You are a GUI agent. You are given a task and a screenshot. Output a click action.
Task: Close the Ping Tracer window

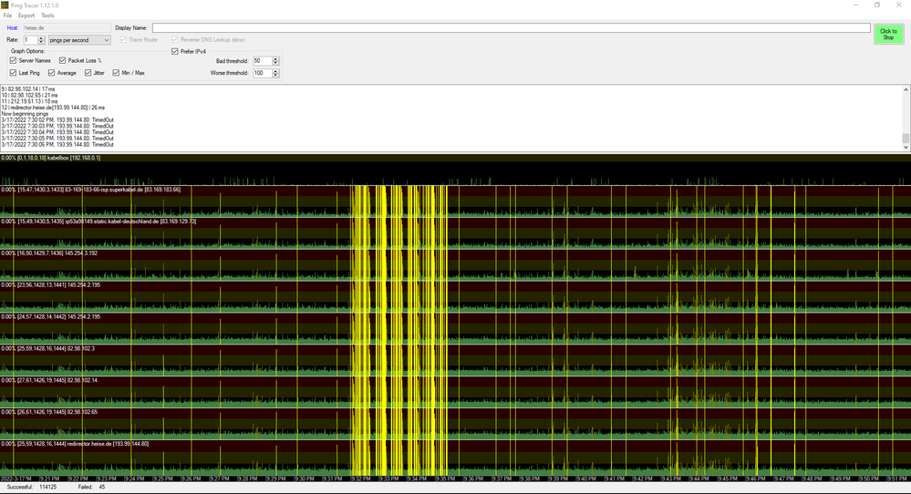899,5
